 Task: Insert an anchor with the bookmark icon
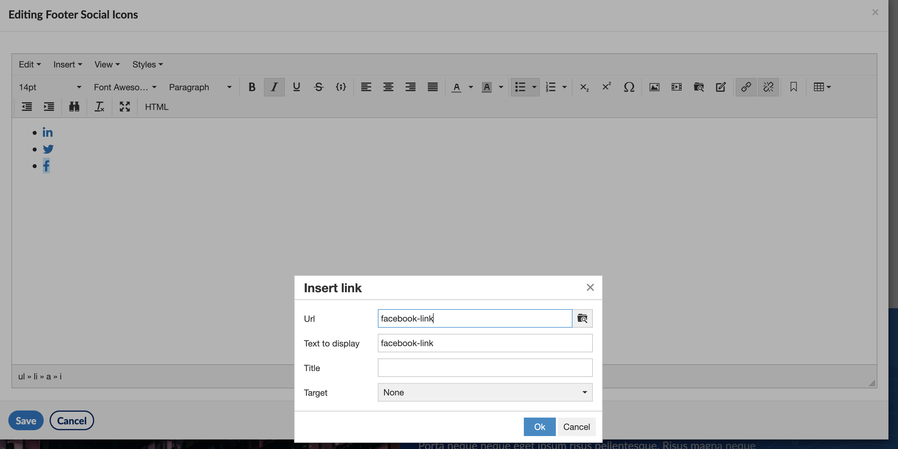[793, 87]
